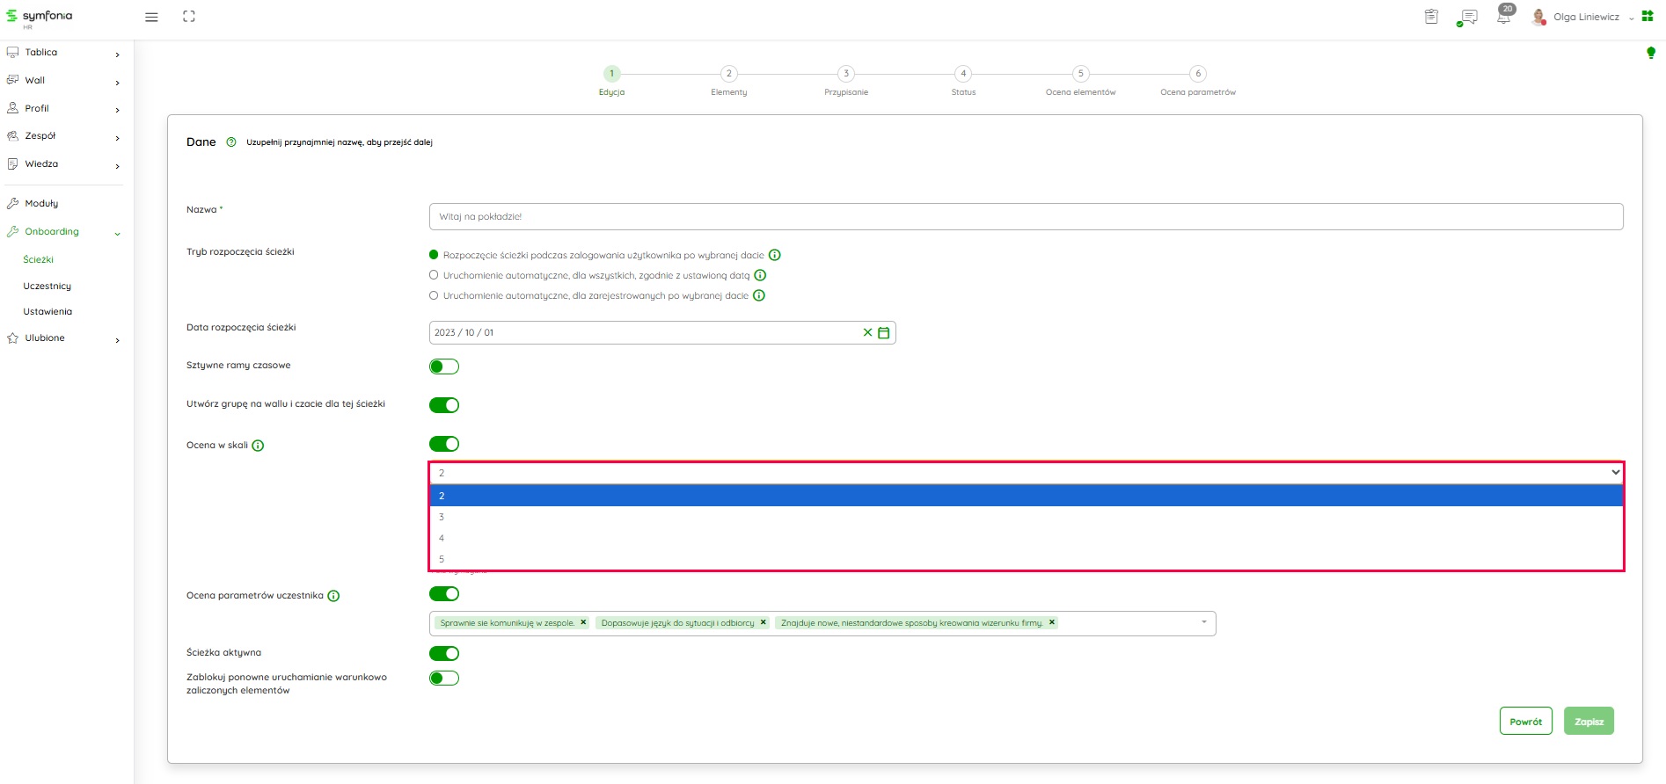Click the calendar icon in date field
Screen dimensions: 1666x784
pyautogui.click(x=884, y=333)
